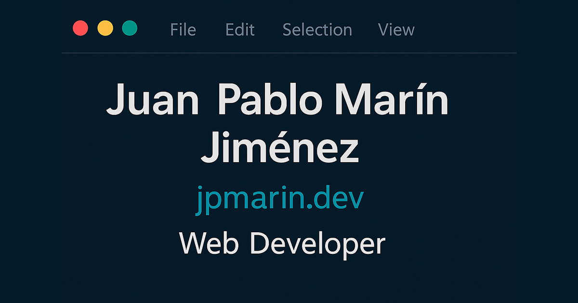Click the rightmost menu bar entry View
This screenshot has width=578, height=303.
coord(396,30)
